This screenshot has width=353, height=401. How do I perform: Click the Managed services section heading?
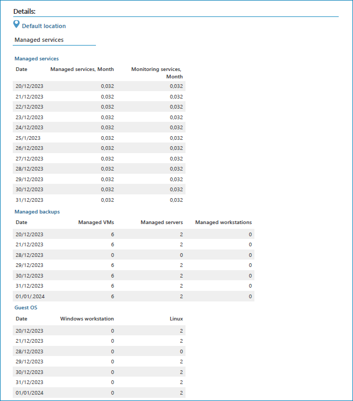pyautogui.click(x=37, y=59)
